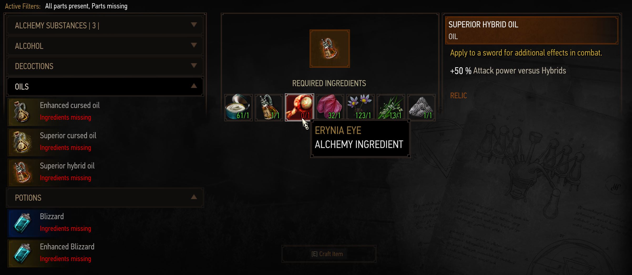Select Enhanced cursed oil recipe
The image size is (632, 275).
point(105,112)
